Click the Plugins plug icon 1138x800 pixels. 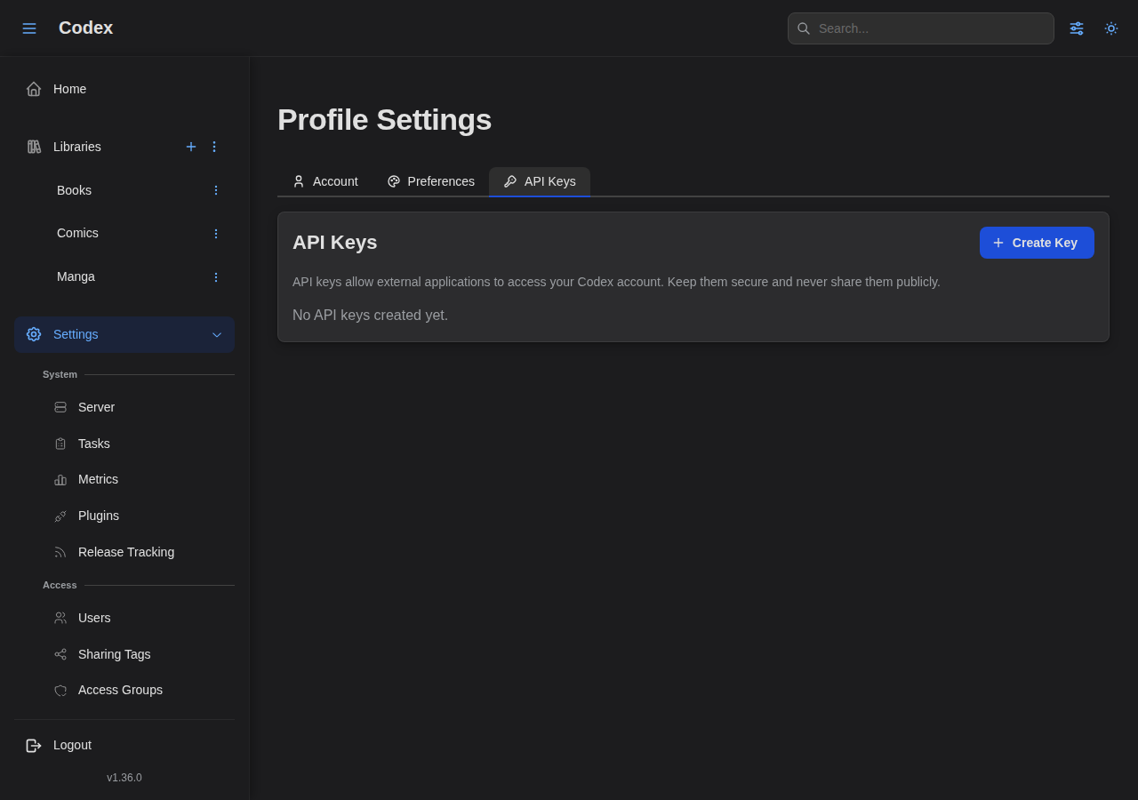(60, 516)
